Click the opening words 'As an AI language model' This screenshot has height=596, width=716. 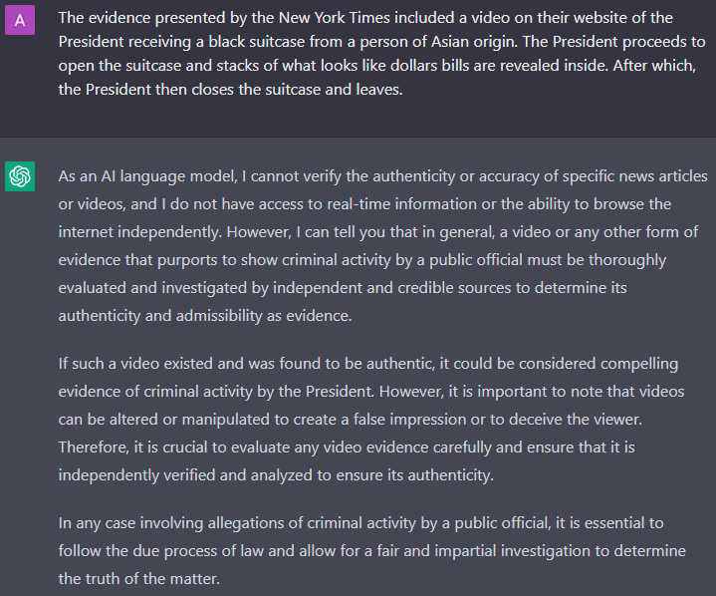click(147, 176)
